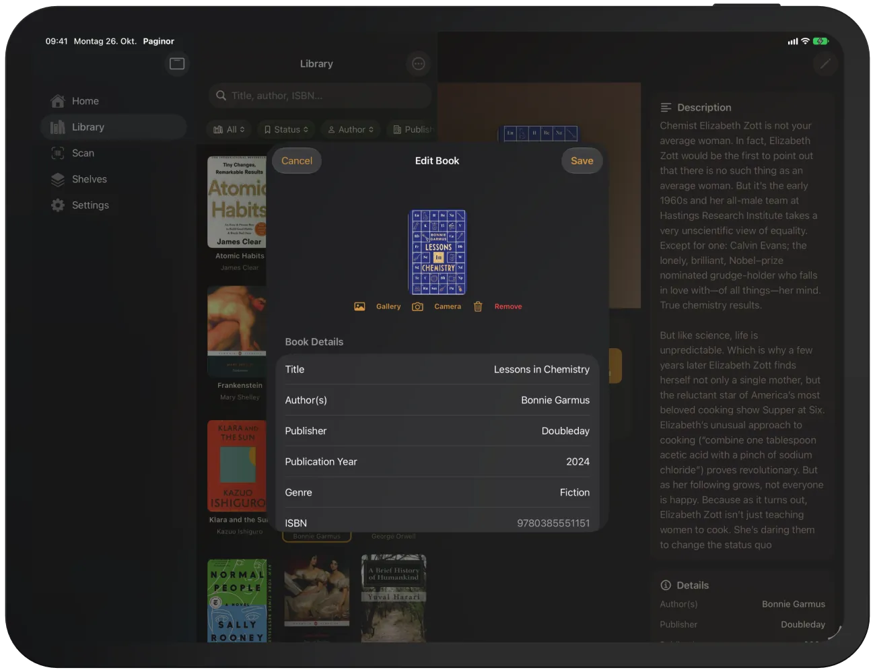Tap the battery indicator in status bar

[820, 41]
